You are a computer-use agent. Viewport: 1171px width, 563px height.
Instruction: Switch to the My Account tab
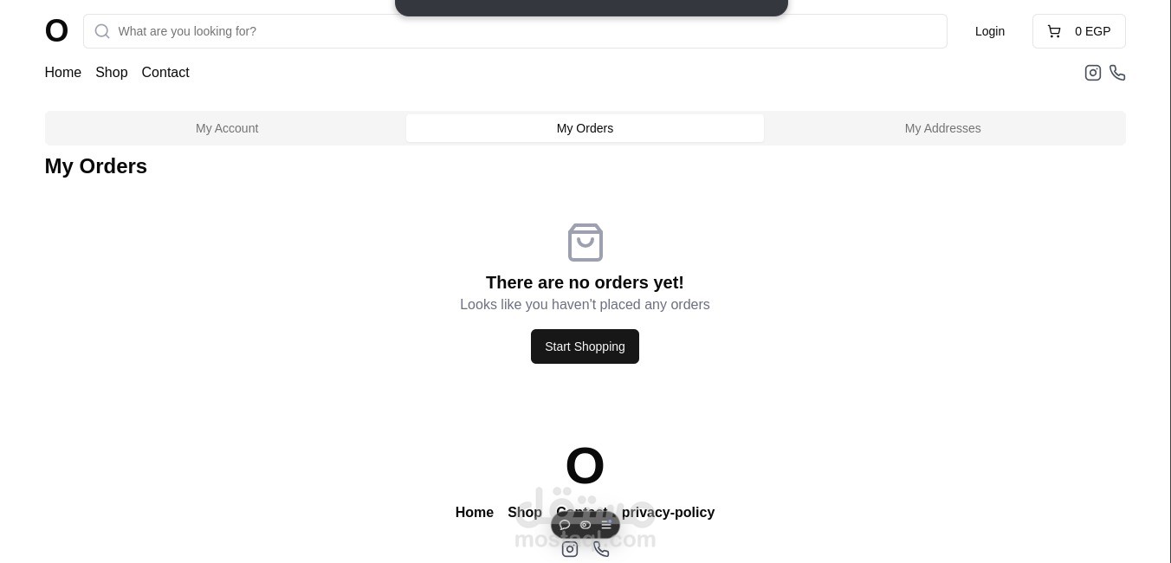[x=227, y=128]
